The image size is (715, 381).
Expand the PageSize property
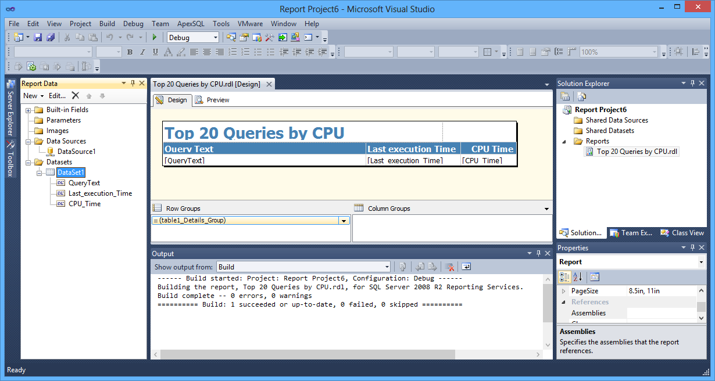point(563,291)
